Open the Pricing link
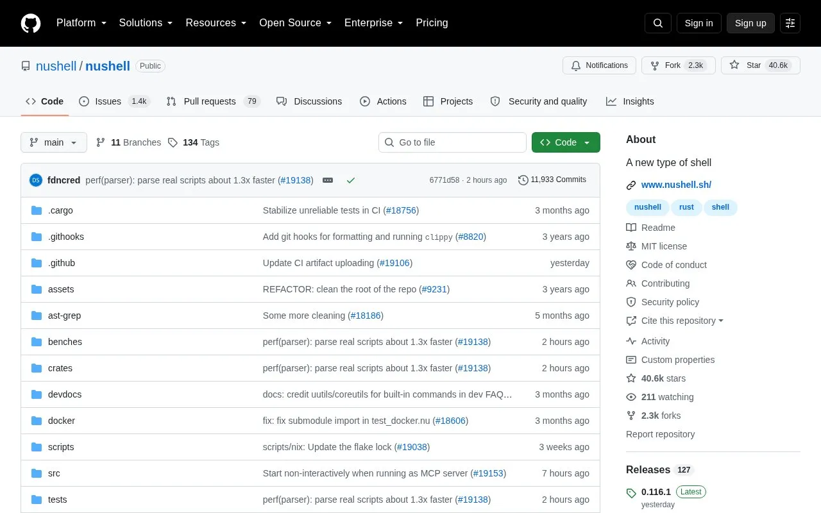The height and width of the screenshot is (513, 821). point(432,23)
